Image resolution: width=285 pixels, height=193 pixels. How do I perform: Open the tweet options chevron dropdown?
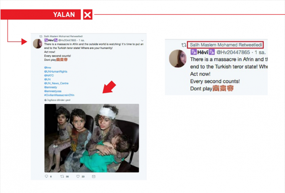pyautogui.click(x=142, y=41)
